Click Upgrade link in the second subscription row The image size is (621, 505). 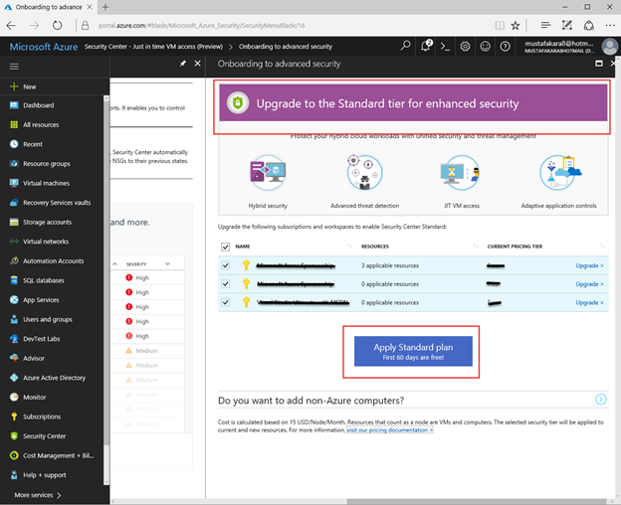(x=589, y=284)
